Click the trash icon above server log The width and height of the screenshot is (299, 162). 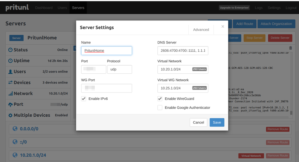[x=290, y=48]
